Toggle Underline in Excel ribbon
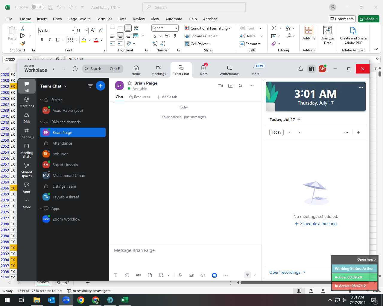Image resolution: width=383 pixels, height=306 pixels. 57,40
